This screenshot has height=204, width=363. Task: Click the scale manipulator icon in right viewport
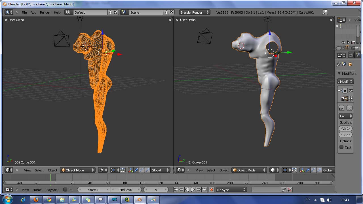tap(319, 170)
